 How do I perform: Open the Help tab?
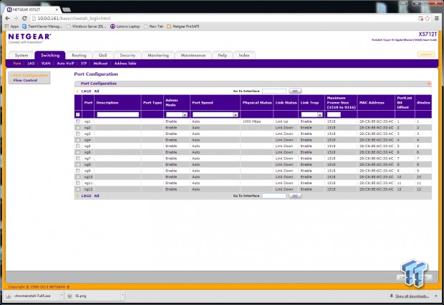point(222,55)
